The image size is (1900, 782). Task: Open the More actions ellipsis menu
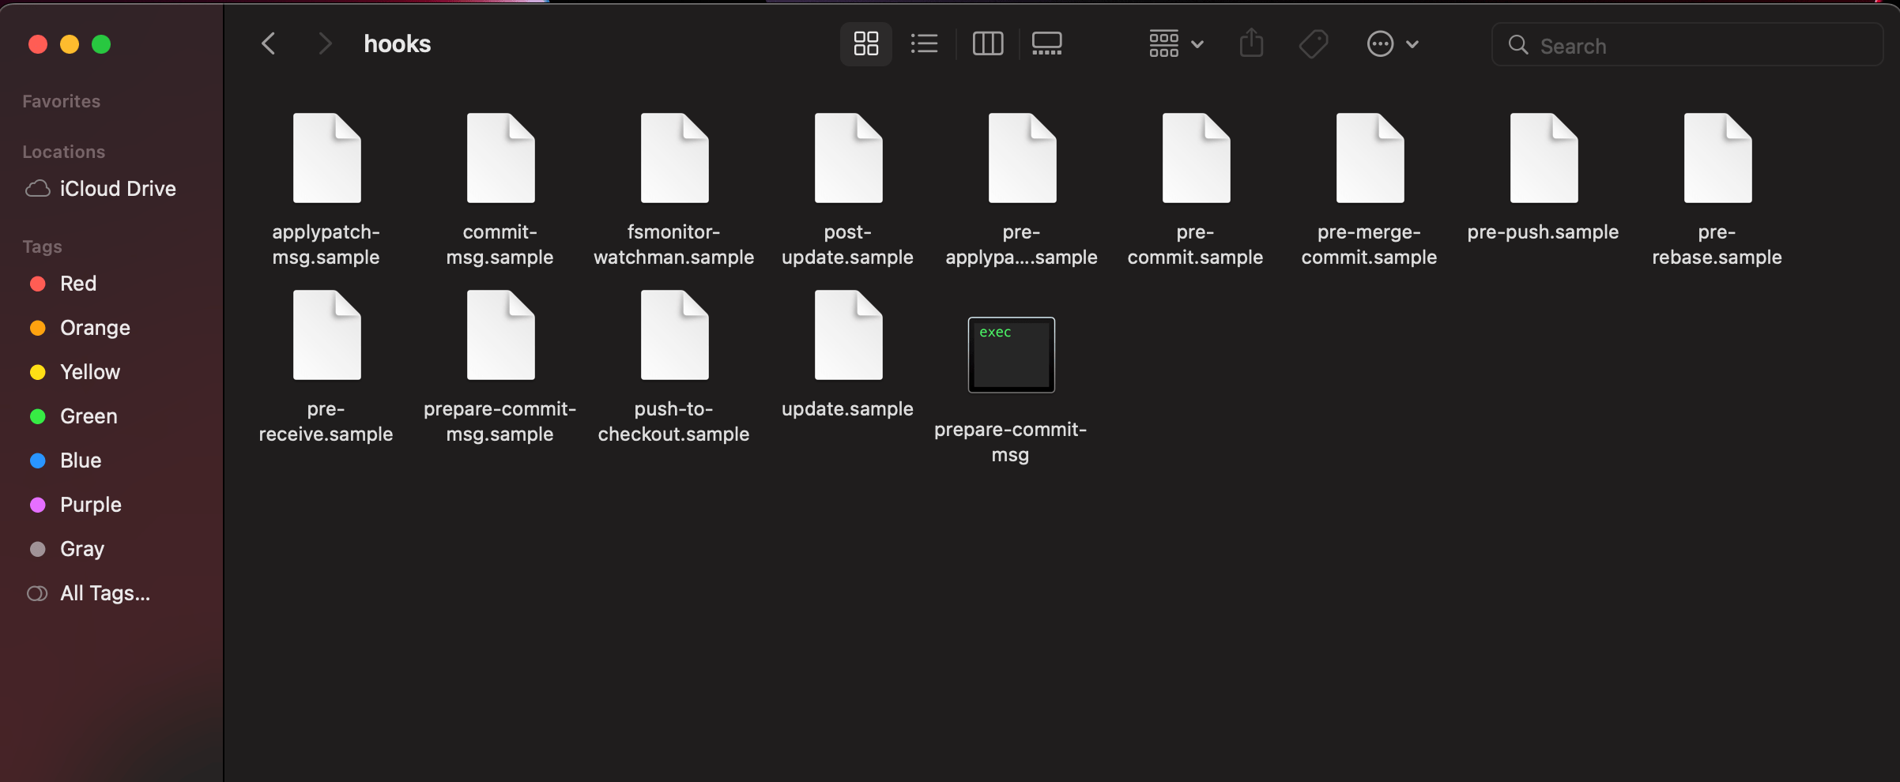pyautogui.click(x=1393, y=43)
